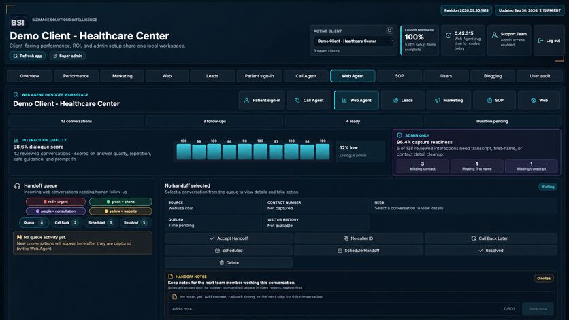
Task: Click the Marketing megaphone icon in workspace shortcuts
Action: 437,100
